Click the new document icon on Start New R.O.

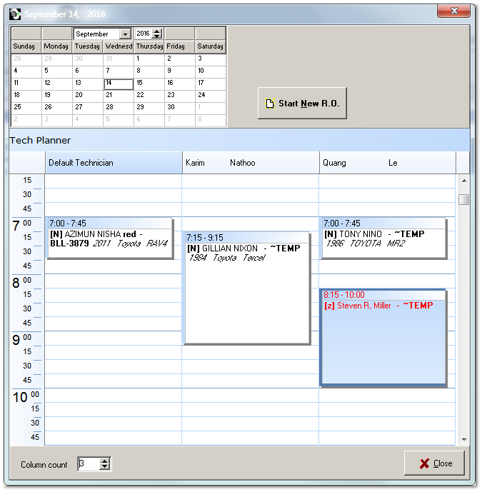(x=269, y=104)
